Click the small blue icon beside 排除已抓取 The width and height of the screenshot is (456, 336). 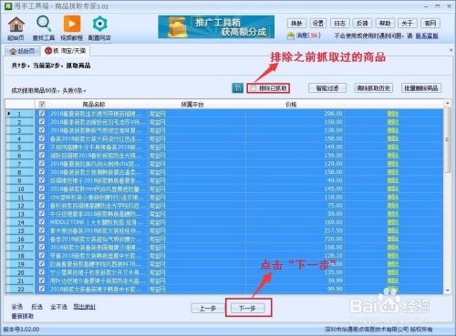(x=237, y=88)
